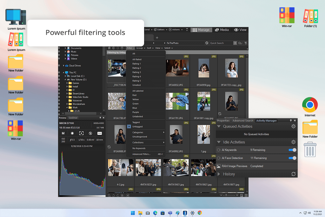Click the Manual mode M icon
This screenshot has height=217, width=325.
[63, 133]
